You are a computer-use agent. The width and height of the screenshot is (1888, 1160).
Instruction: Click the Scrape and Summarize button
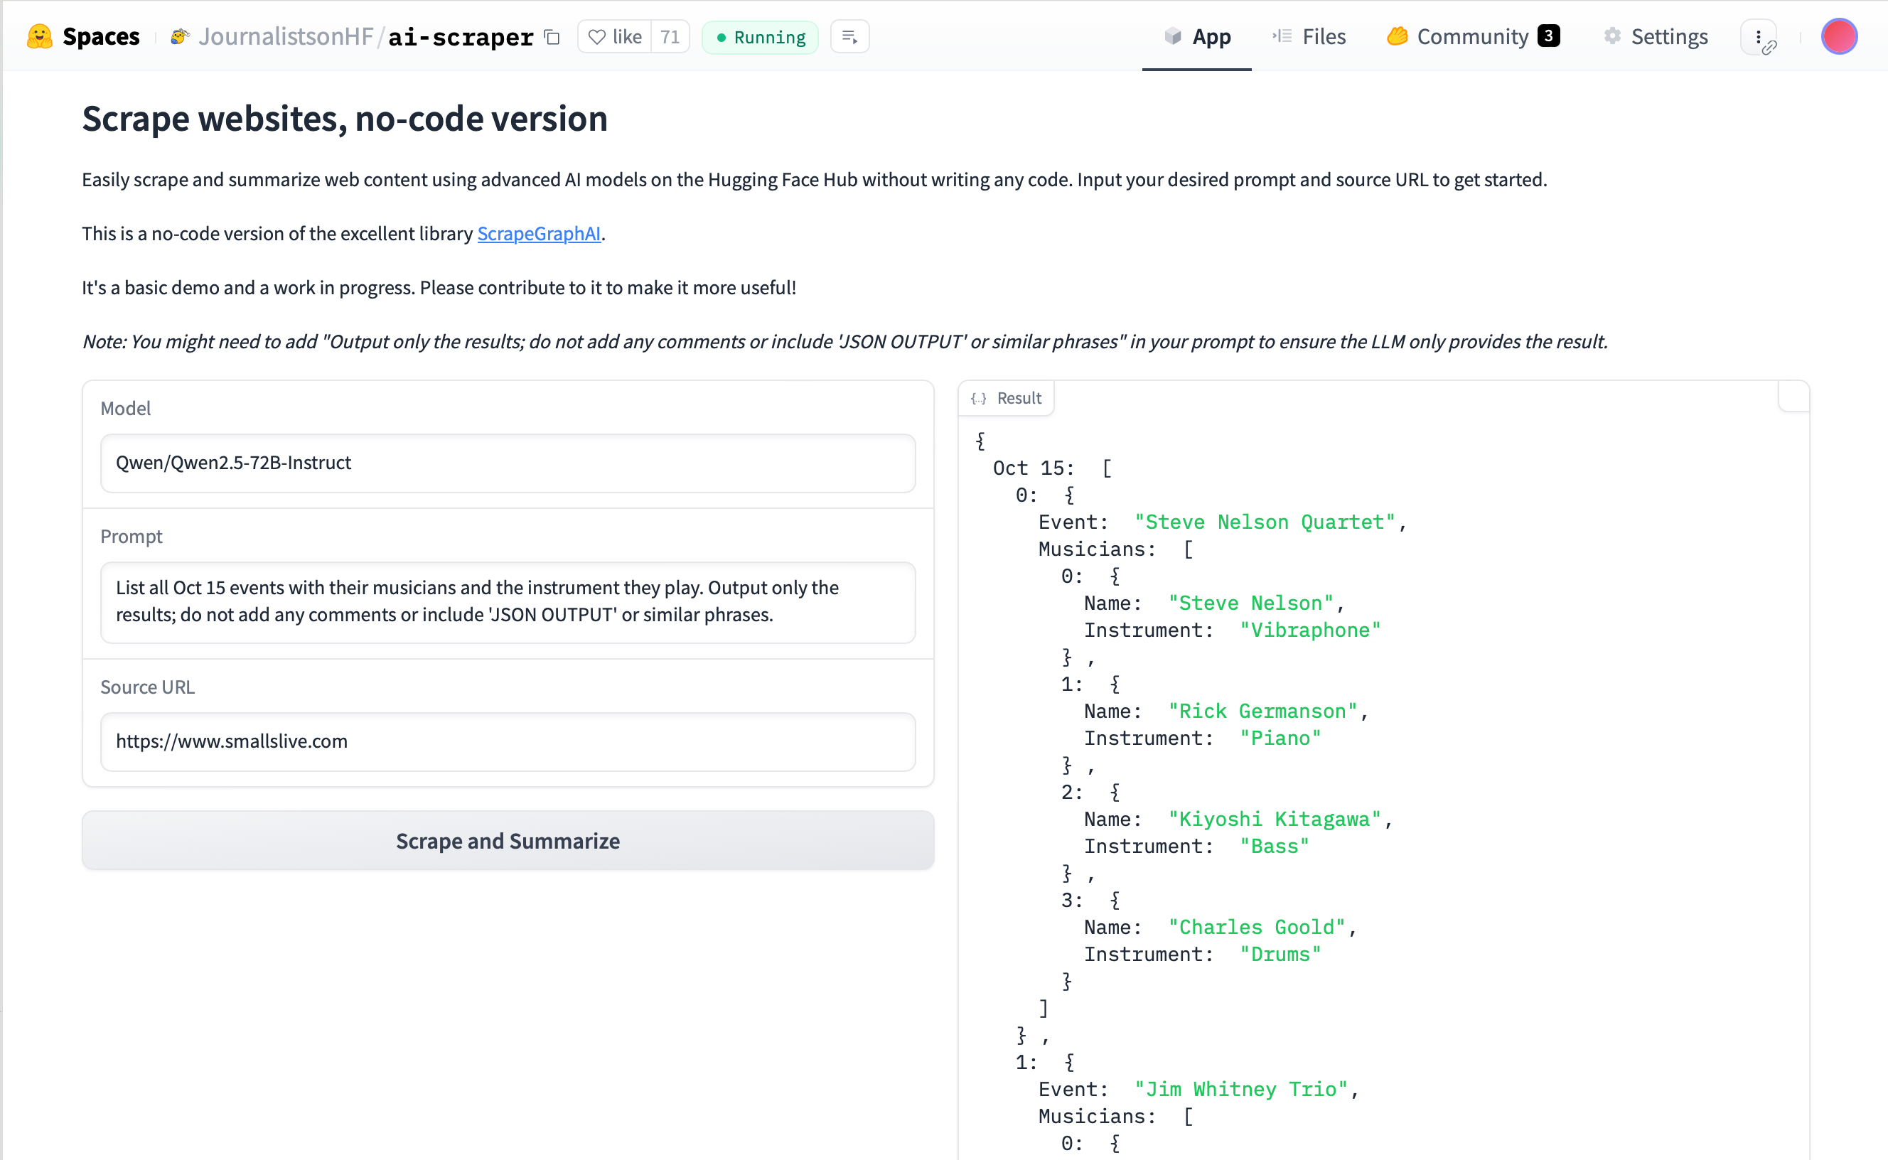click(x=508, y=841)
